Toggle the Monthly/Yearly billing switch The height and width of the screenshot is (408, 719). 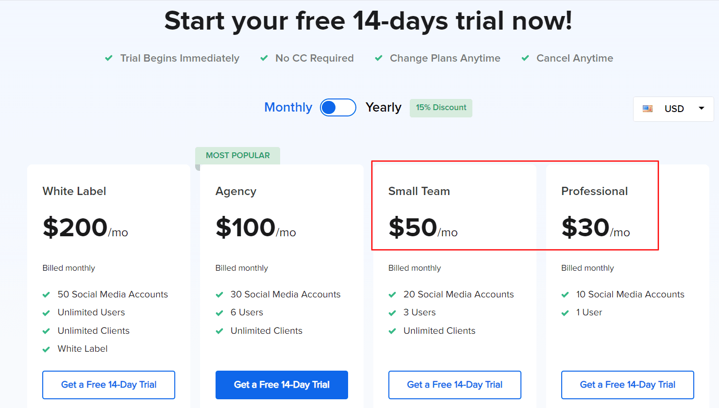click(338, 108)
